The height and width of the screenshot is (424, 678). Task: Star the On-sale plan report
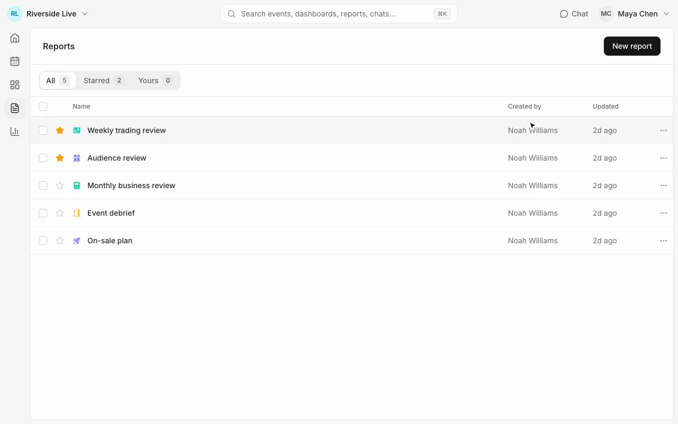point(60,241)
